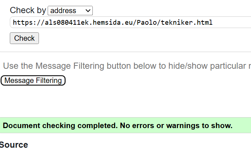
Task: Click the Source heading
Action: [13, 145]
